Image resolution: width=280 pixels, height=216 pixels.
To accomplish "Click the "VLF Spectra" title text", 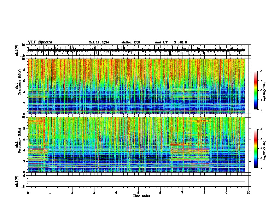I will point(40,42).
